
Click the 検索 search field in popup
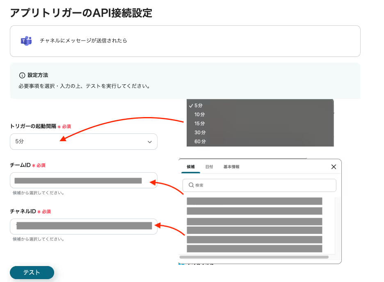[x=263, y=185]
